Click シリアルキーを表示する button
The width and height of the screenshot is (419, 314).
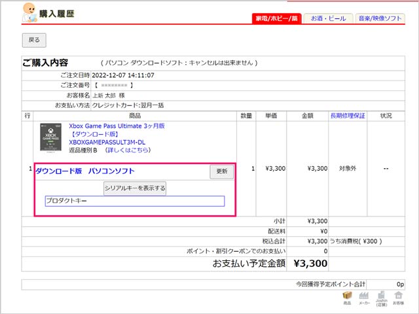coord(135,188)
